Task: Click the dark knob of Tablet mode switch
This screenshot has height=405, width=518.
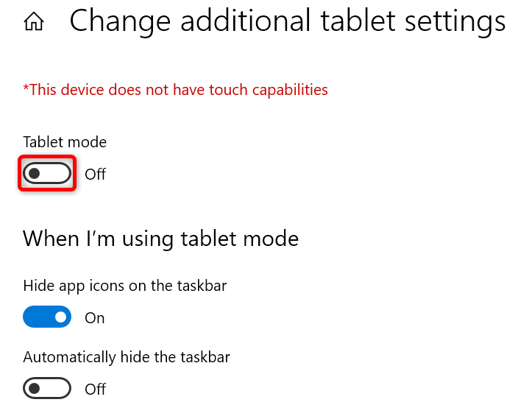Action: pyautogui.click(x=35, y=174)
